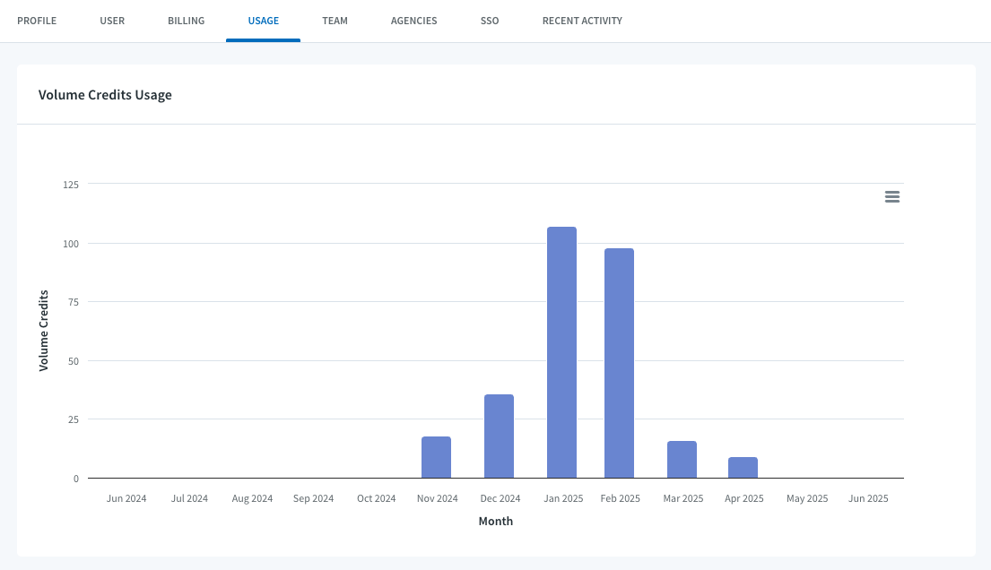Open the Agencies tab

tap(414, 21)
